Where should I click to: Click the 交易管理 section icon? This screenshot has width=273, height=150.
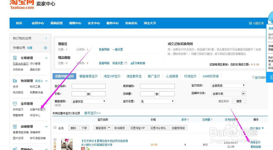pyautogui.click(x=15, y=58)
